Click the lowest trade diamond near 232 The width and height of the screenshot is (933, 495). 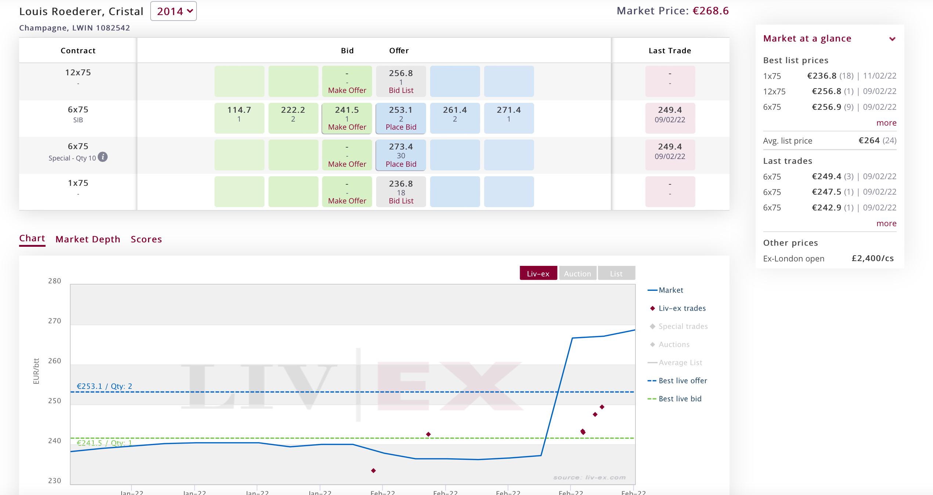tap(373, 470)
